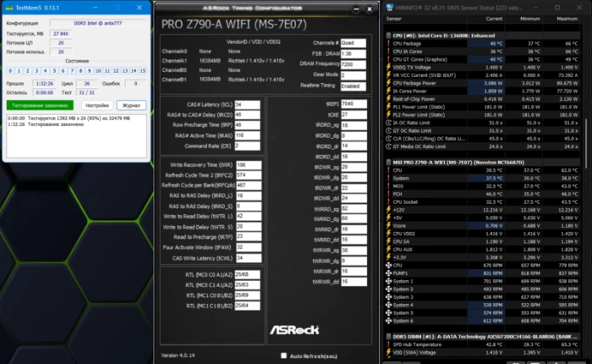This screenshot has height=364, width=592.
Task: Click the tREFI value field
Action: click(354, 104)
